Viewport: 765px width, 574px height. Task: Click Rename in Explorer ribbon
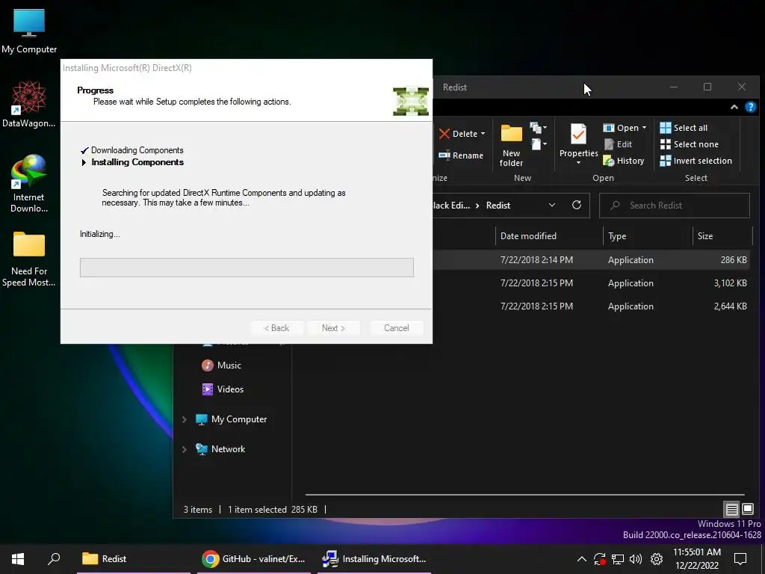(x=460, y=155)
